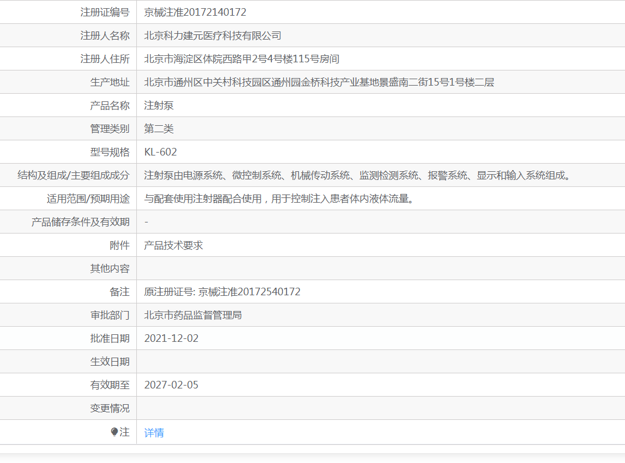
Task: Select address 北京市海淀区体院西路甲2号4号楼115号房间
Action: pos(242,59)
